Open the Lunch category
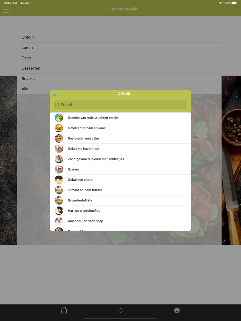This screenshot has height=321, width=241. click(122, 48)
